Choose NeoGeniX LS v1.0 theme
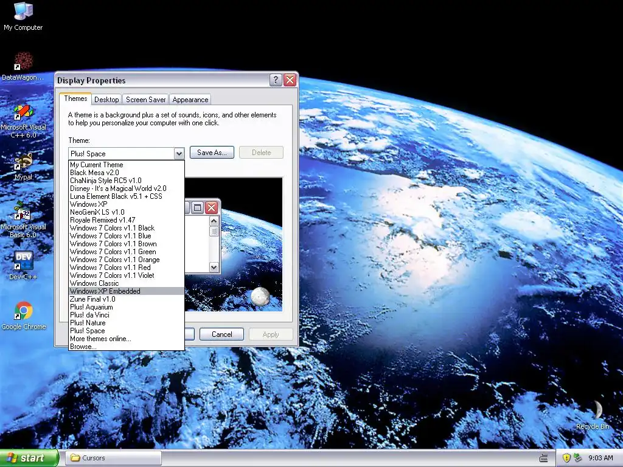The image size is (623, 467). [x=127, y=212]
